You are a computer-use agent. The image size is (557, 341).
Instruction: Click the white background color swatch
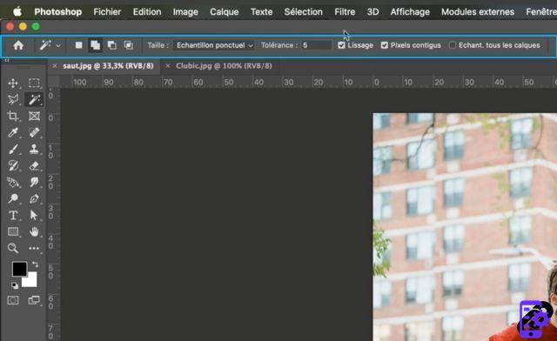point(31,281)
